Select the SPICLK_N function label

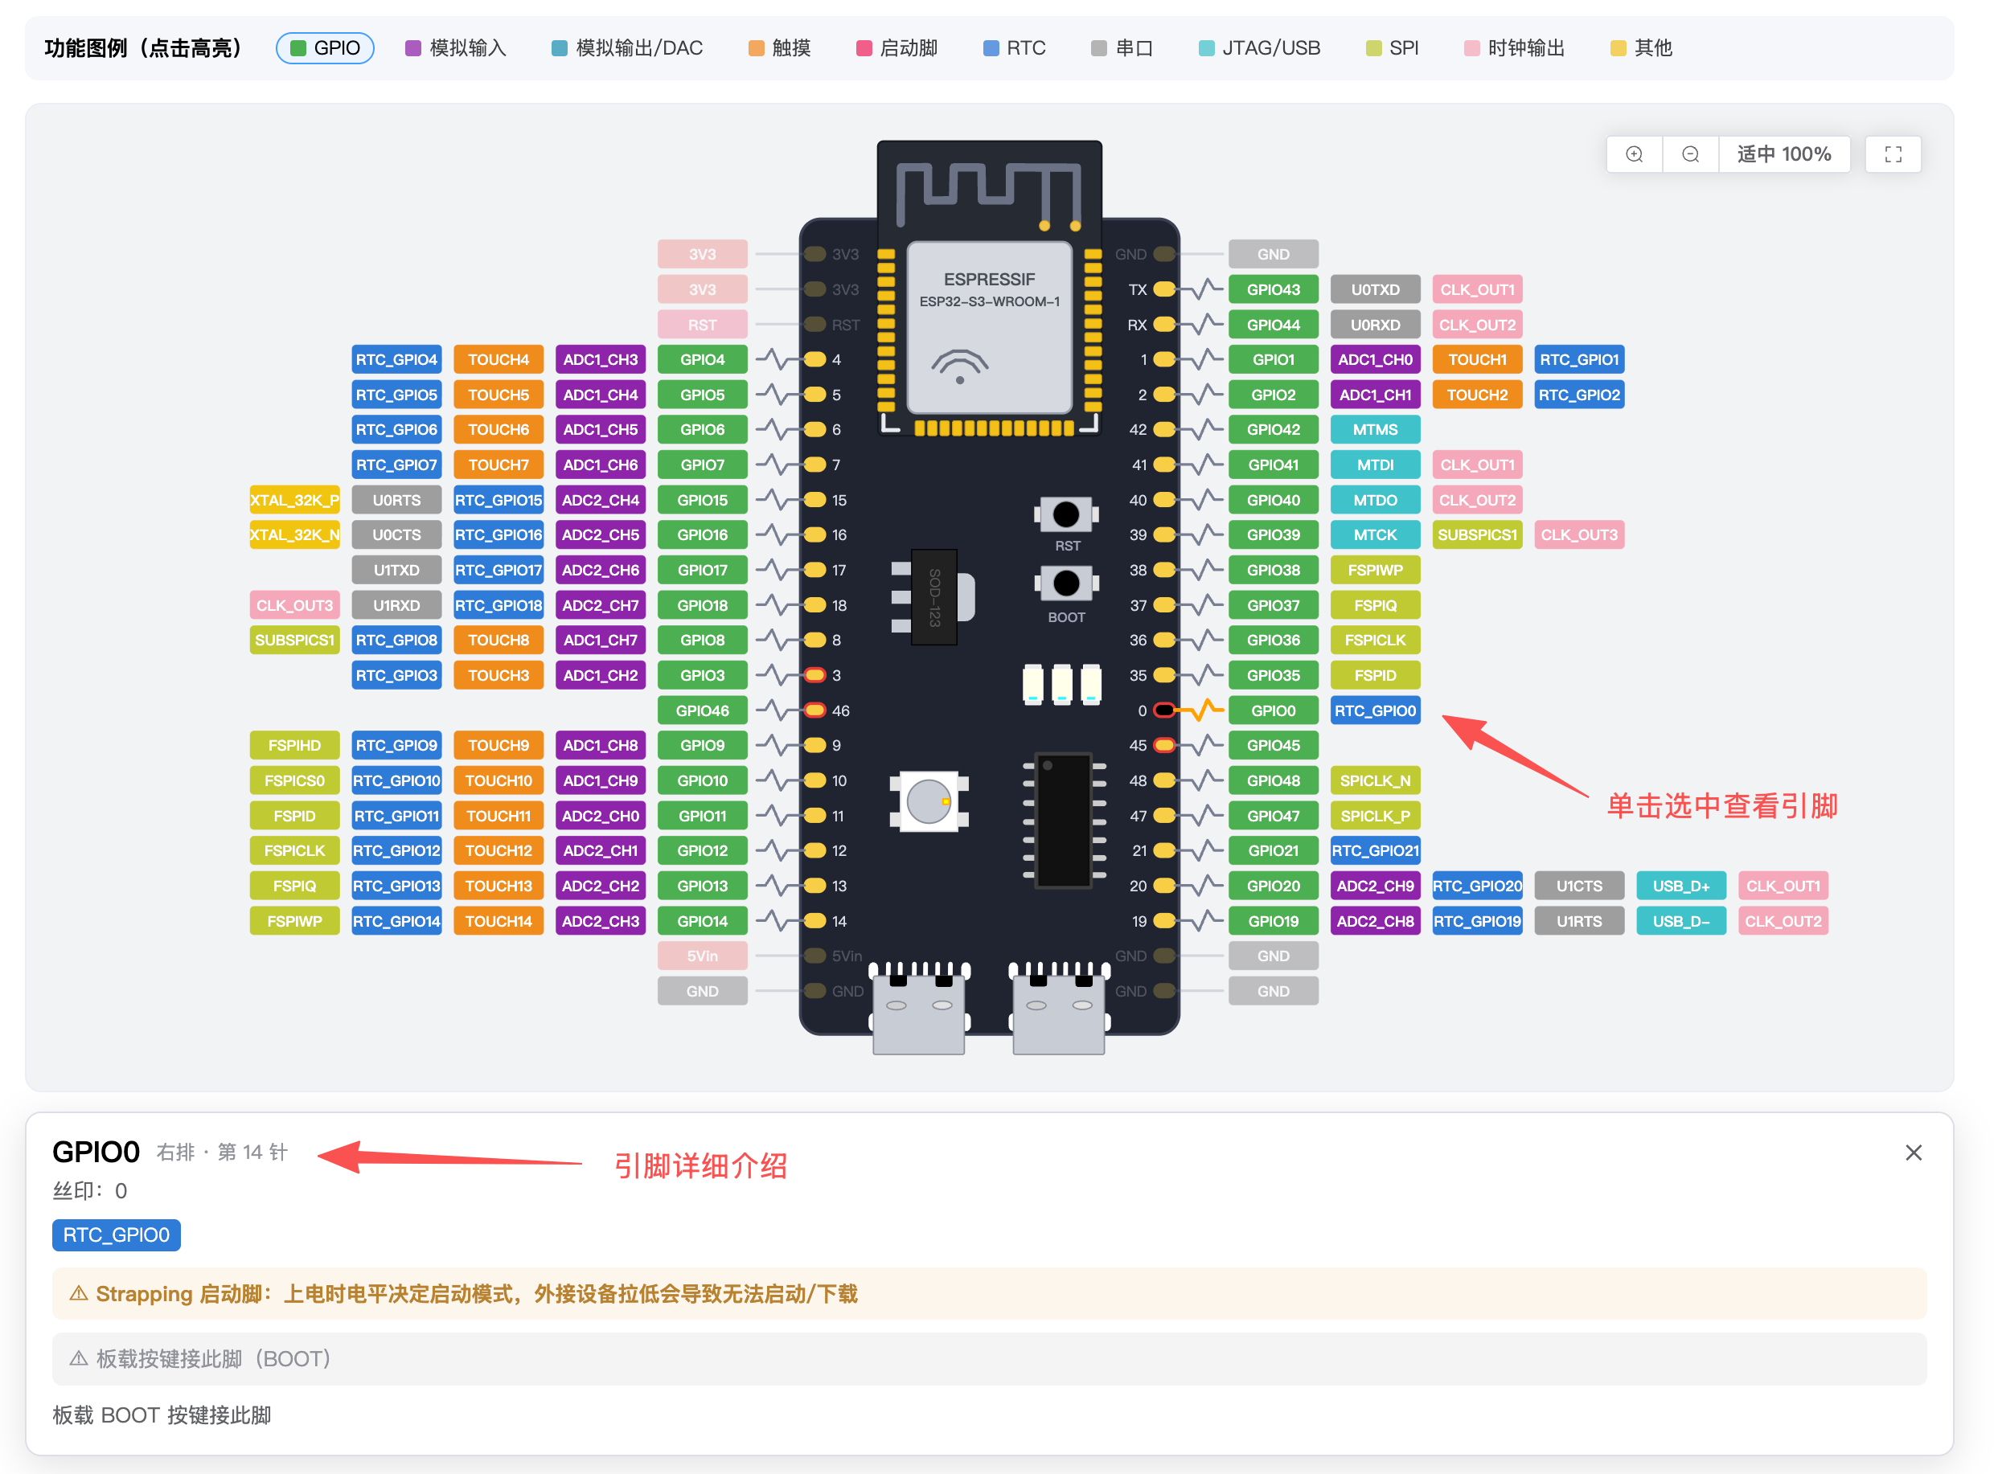click(1375, 780)
